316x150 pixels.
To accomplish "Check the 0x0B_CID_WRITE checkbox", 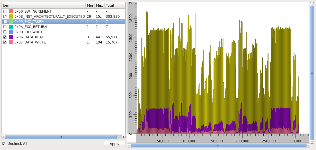I will tap(5, 32).
